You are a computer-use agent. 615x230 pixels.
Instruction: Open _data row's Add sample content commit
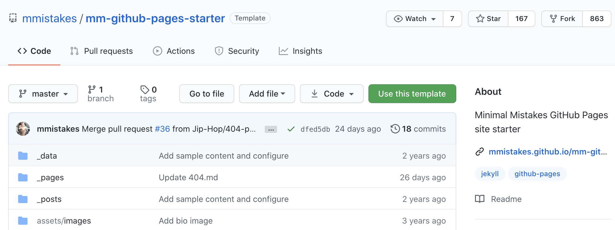[224, 156]
